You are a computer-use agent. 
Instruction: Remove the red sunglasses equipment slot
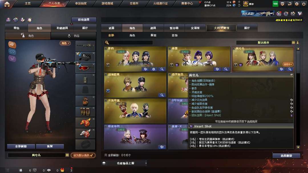94,64
